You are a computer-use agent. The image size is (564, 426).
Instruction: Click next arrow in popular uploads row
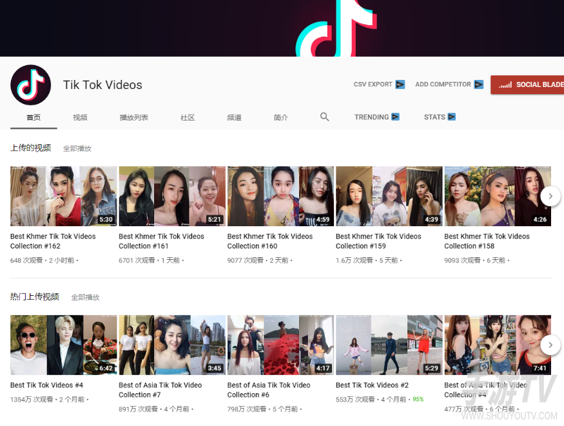[x=550, y=345]
